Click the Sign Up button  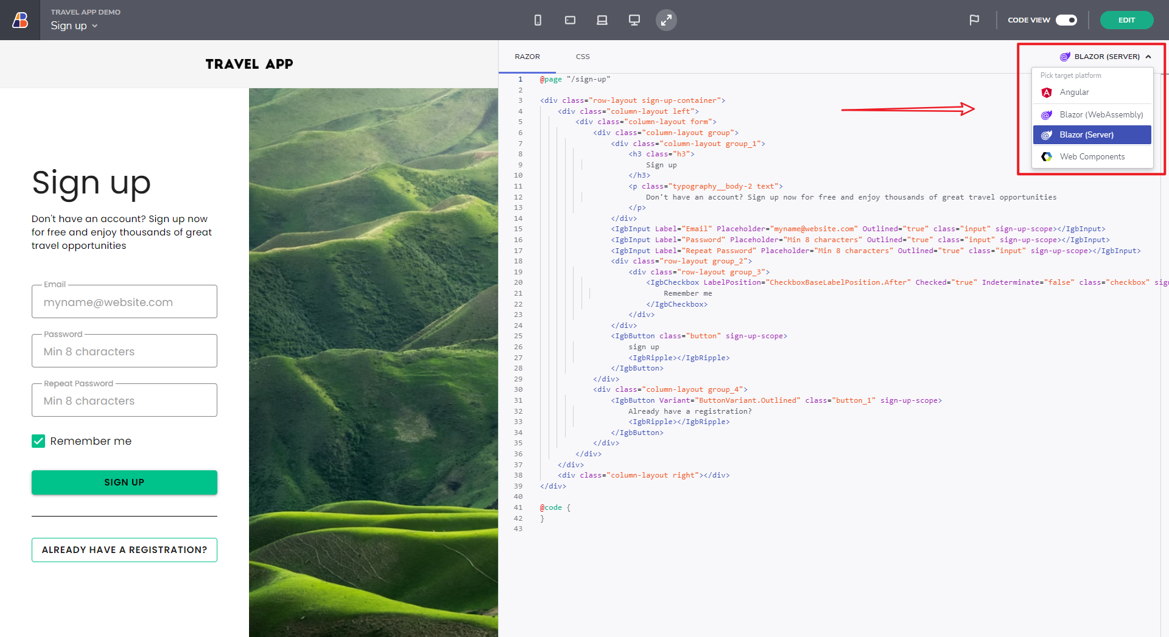pos(124,482)
